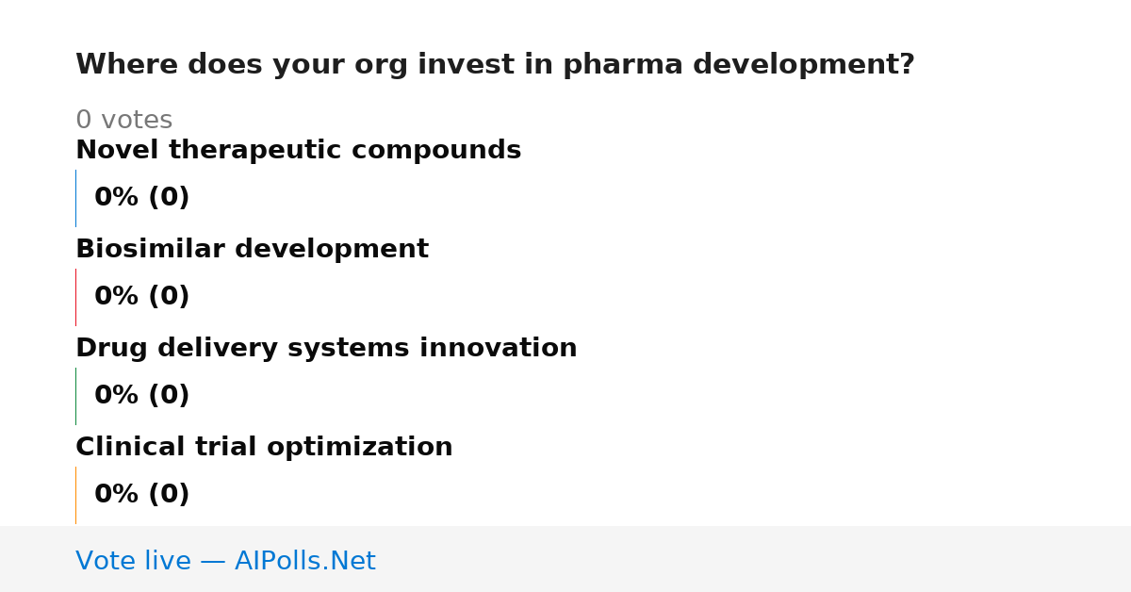Screen dimensions: 1131x592
Task: Click the blue bar for Novel therapeutic compounds
Action: 76,198
